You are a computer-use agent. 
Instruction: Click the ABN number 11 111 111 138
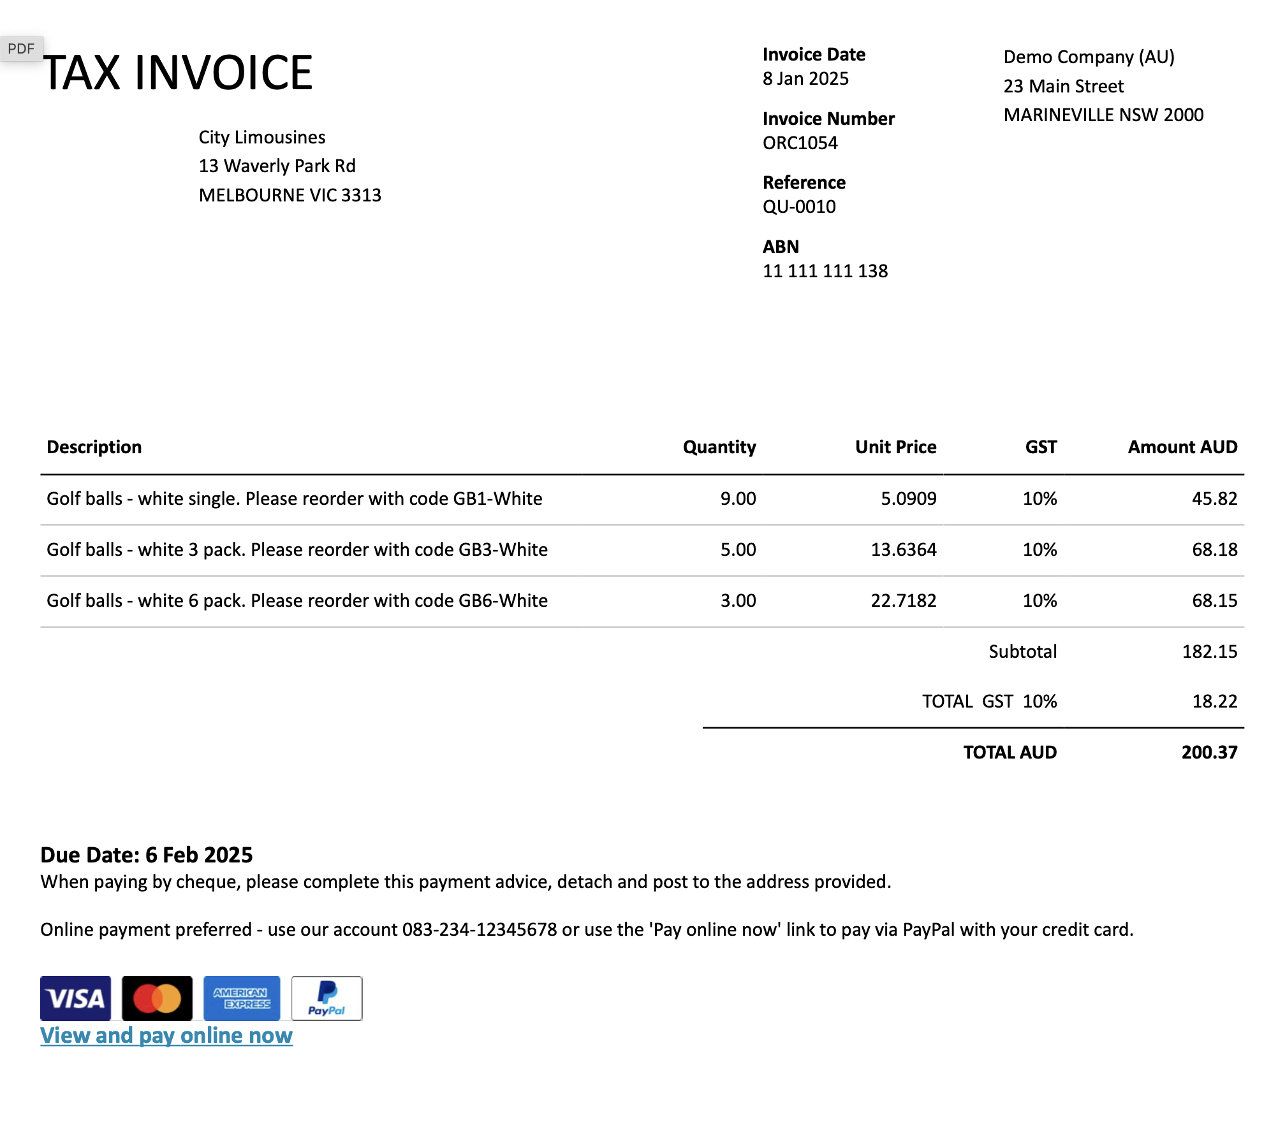(x=825, y=271)
